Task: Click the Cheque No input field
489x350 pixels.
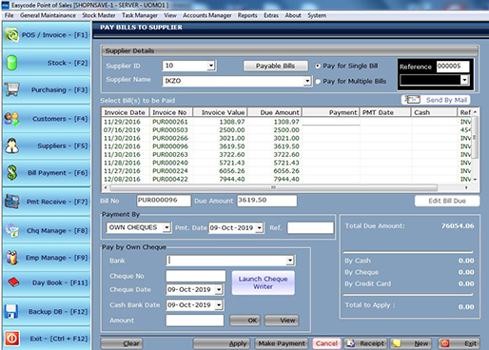Action: (x=196, y=276)
